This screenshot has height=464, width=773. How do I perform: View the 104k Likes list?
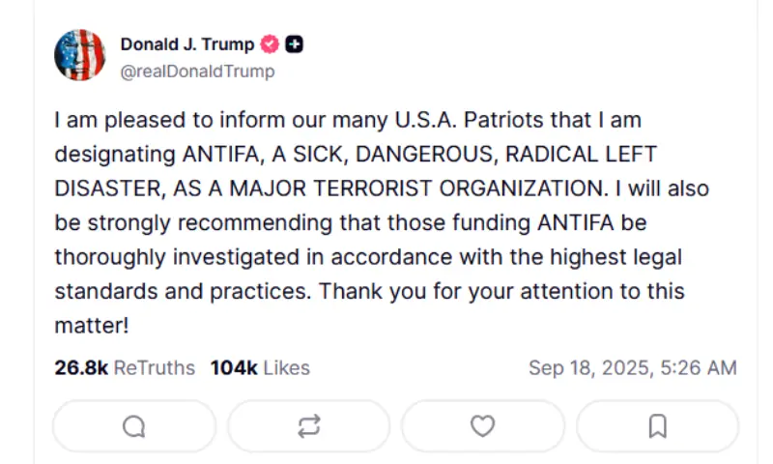pos(260,368)
